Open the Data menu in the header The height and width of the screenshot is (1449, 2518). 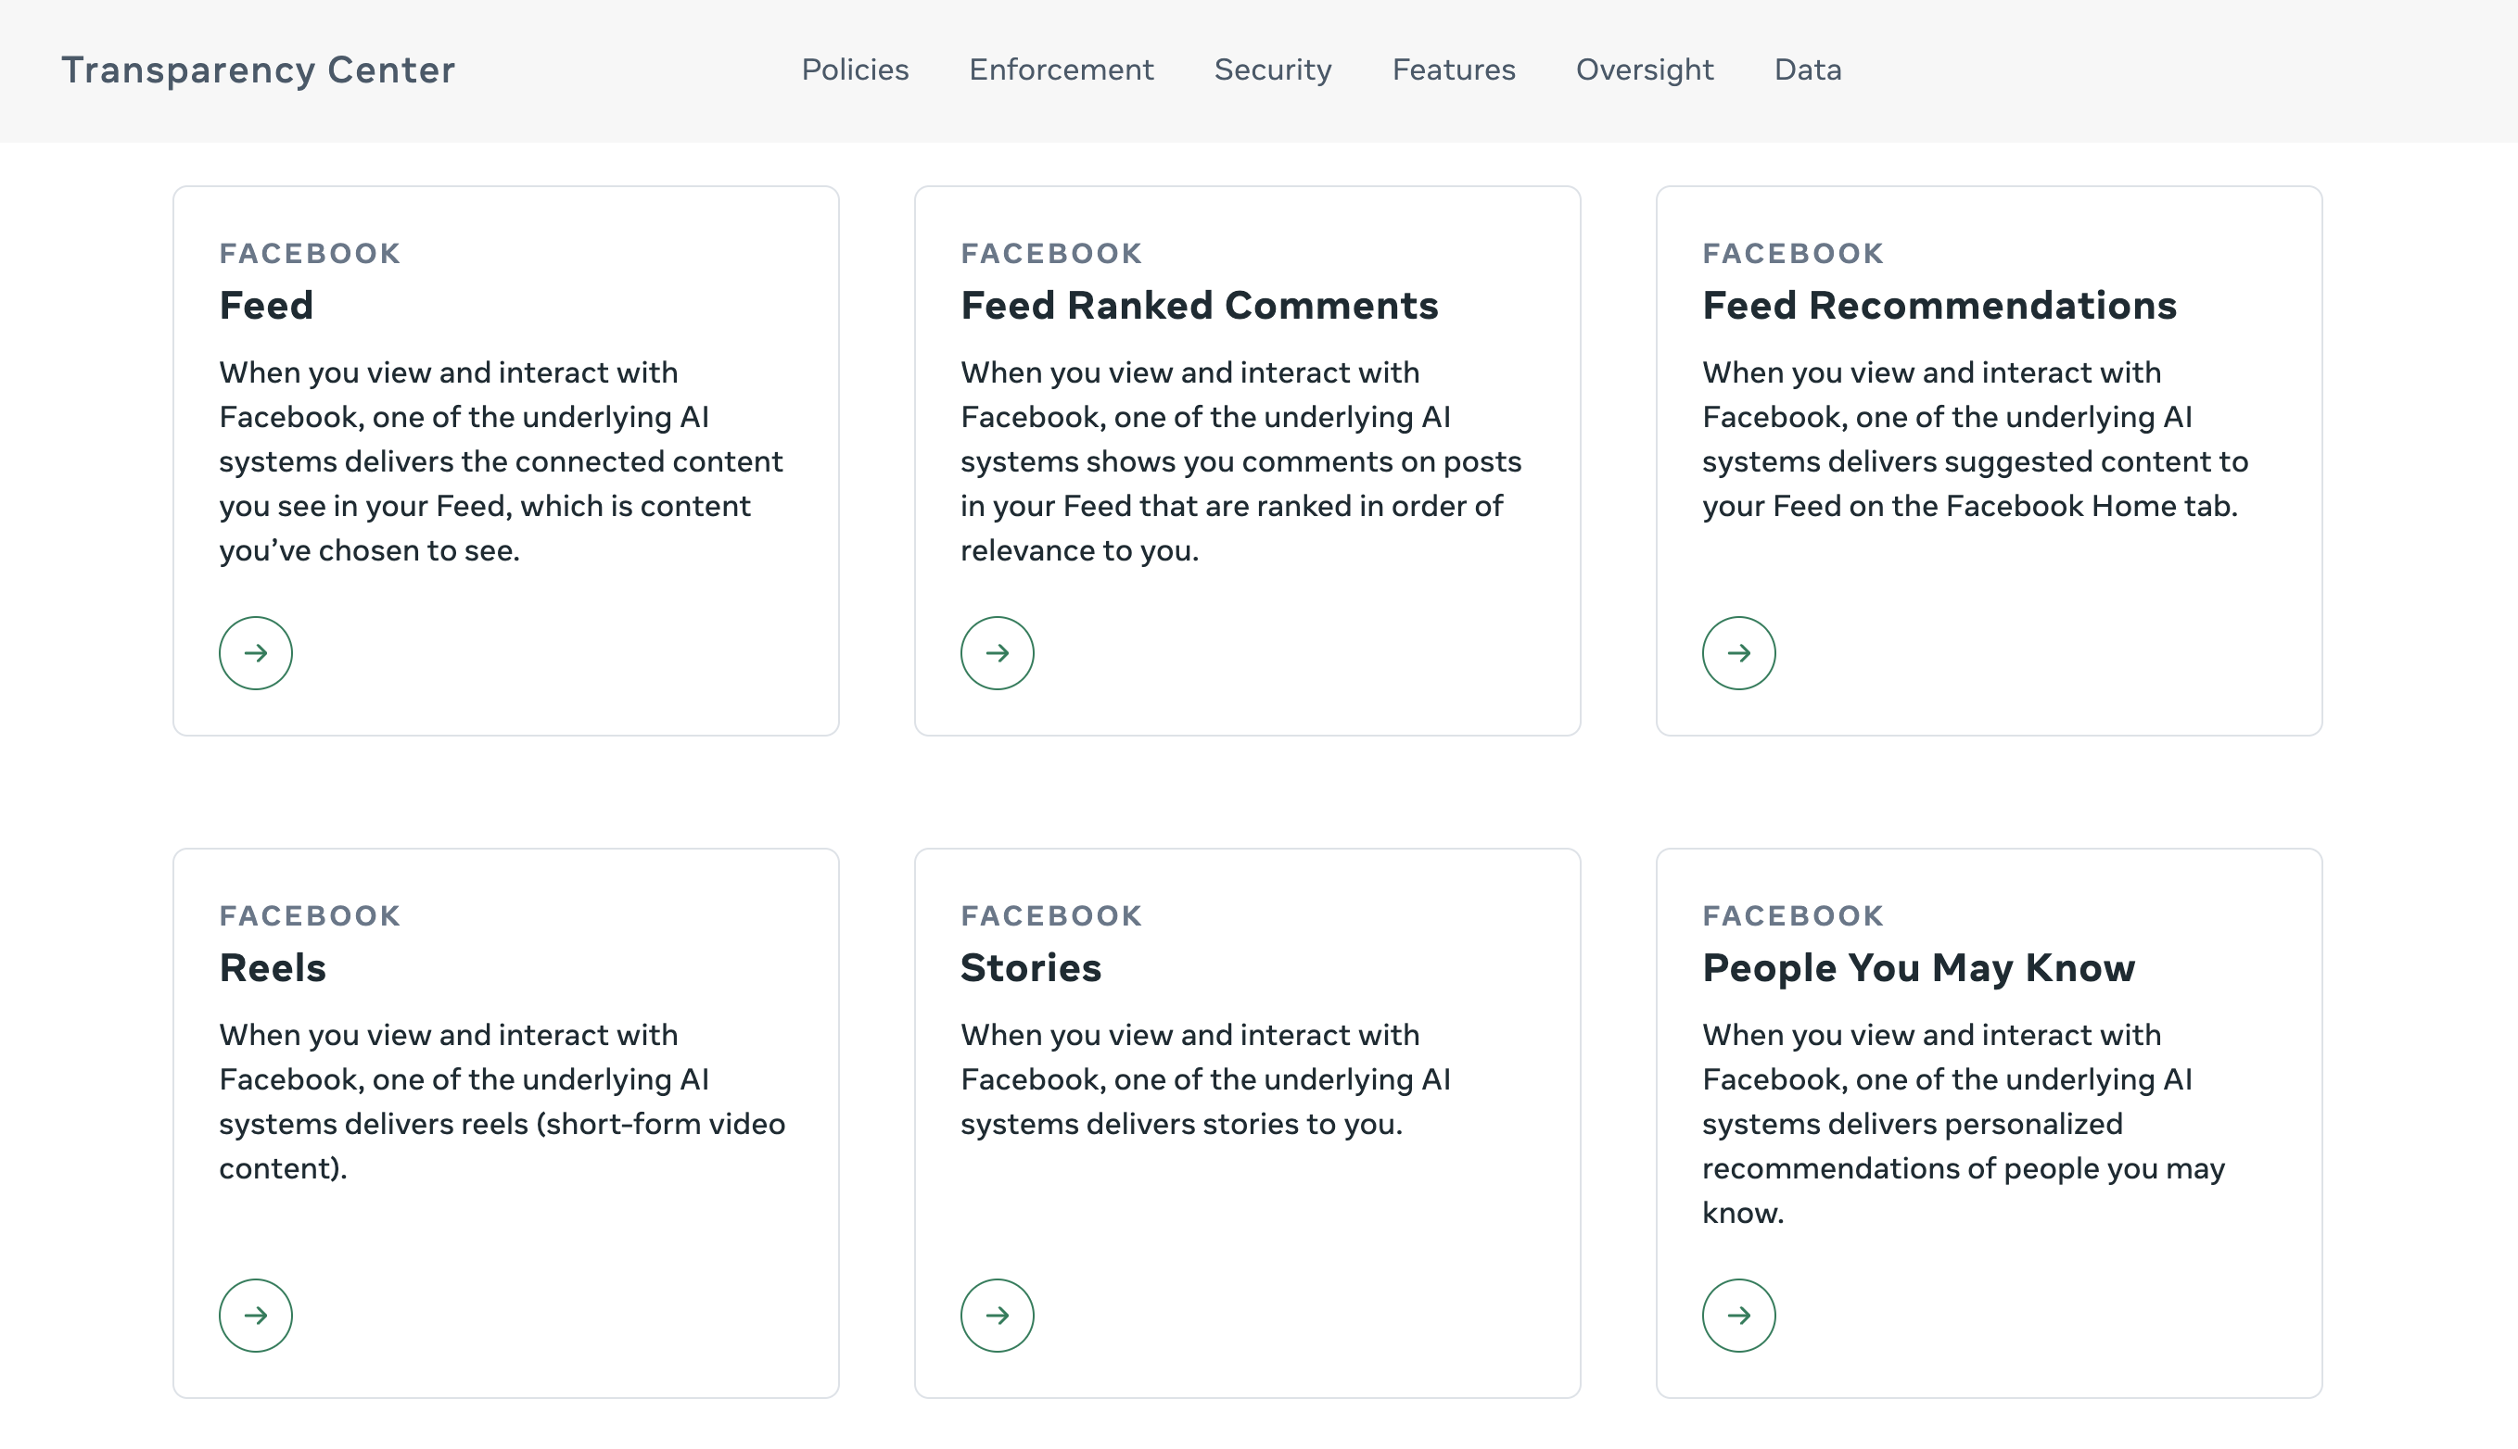[x=1808, y=69]
